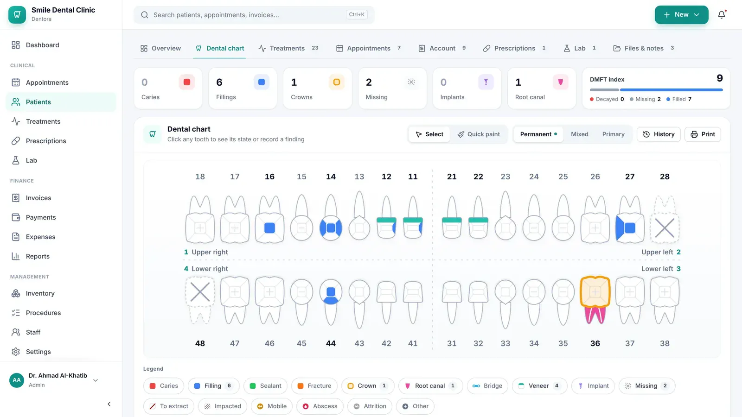Screen dimensions: 742x417
Task: Select veneered tooth 11
Action: (x=413, y=217)
